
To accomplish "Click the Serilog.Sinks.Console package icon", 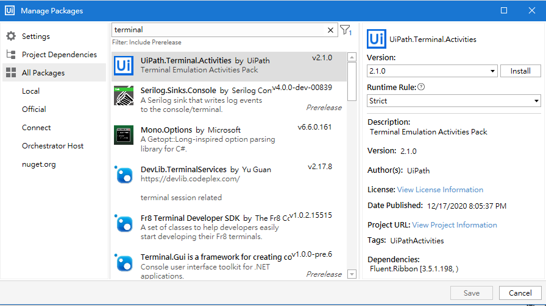I will [124, 96].
